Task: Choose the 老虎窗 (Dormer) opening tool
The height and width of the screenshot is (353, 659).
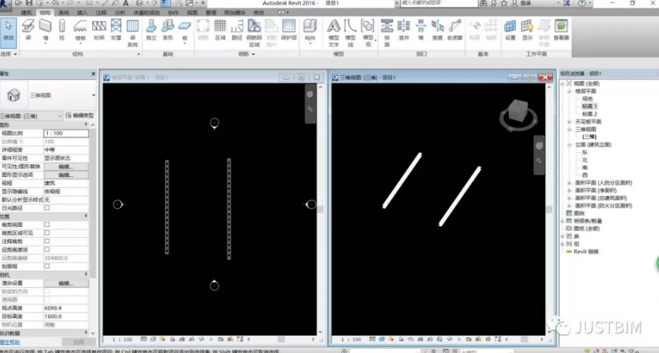Action: 455,30
